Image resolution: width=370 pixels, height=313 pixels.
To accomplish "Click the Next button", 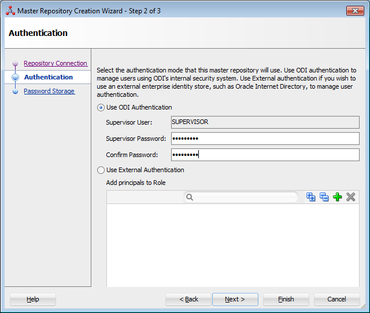I will [x=235, y=299].
